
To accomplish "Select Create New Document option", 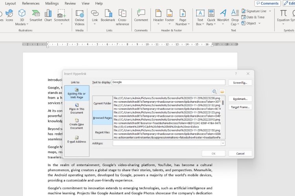I will (x=77, y=124).
